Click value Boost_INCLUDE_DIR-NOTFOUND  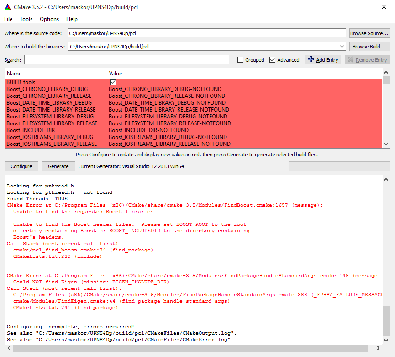click(148, 130)
